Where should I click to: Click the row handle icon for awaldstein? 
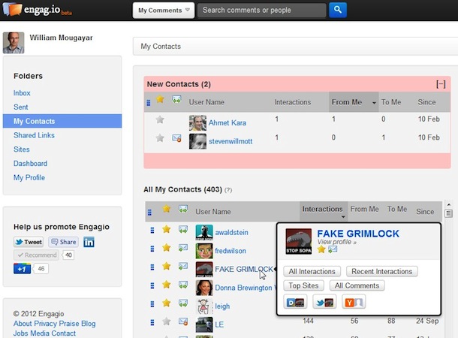(x=152, y=230)
